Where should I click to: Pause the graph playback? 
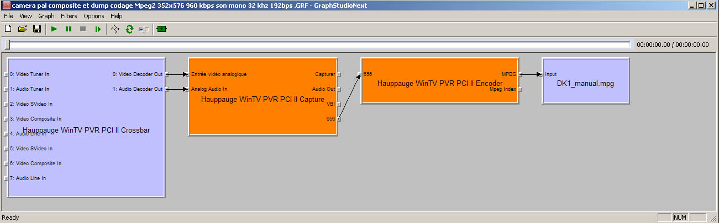click(x=69, y=29)
